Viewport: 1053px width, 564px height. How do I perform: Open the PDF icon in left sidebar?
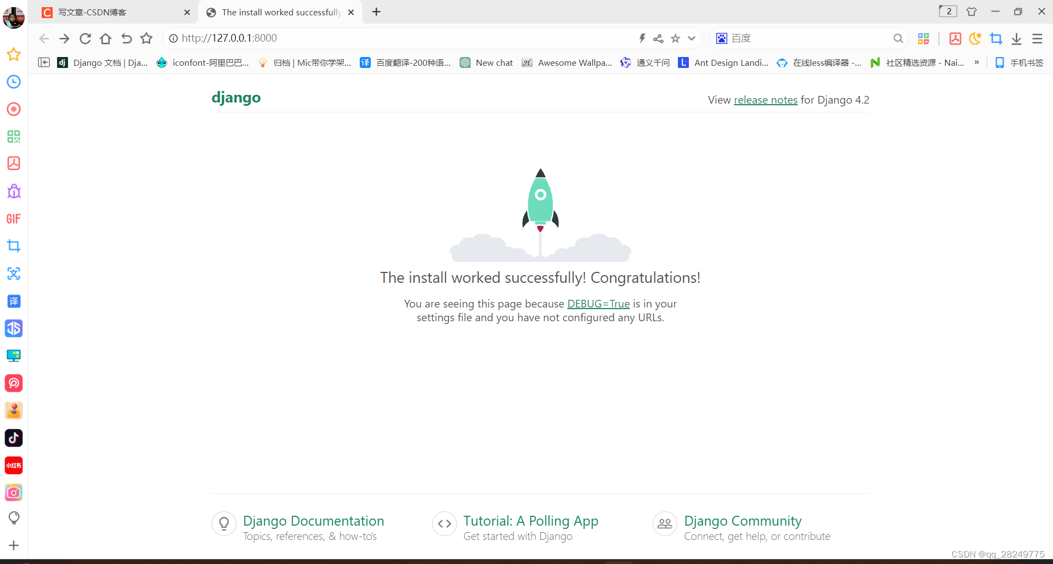click(14, 163)
